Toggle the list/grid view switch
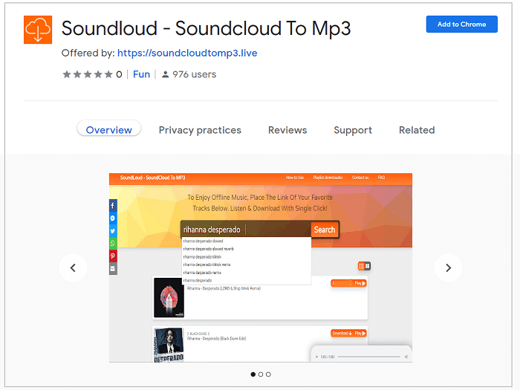 pyautogui.click(x=364, y=266)
